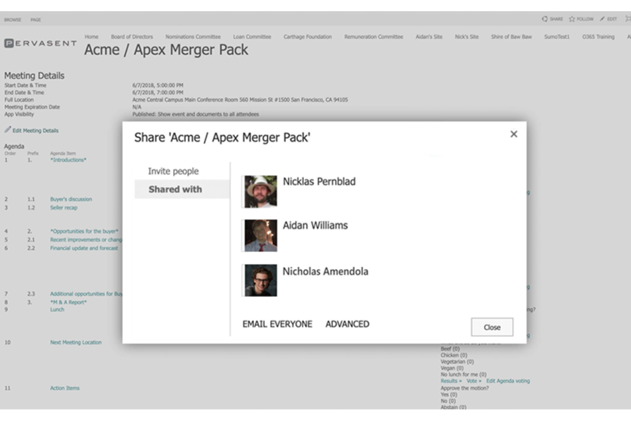The image size is (631, 421).
Task: Open the Action Items agenda link
Action: tap(65, 388)
